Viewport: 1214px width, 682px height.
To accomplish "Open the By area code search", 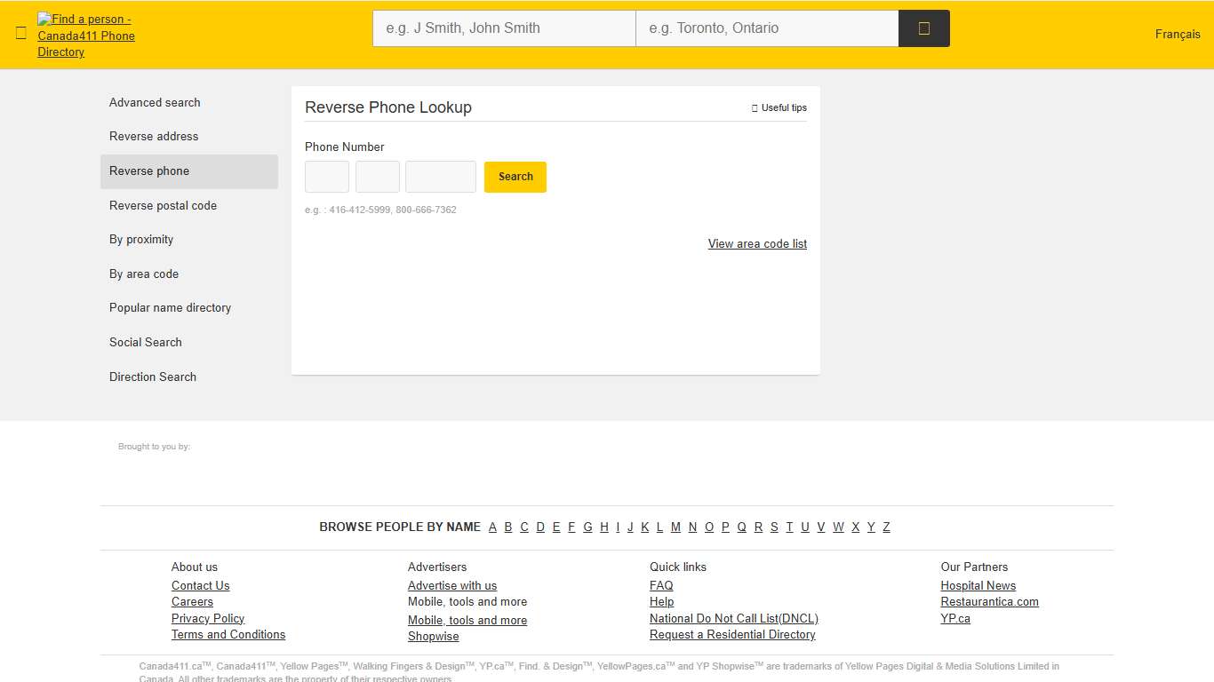I will (x=144, y=274).
